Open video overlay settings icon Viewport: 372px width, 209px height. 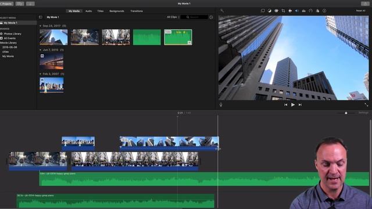[263, 10]
